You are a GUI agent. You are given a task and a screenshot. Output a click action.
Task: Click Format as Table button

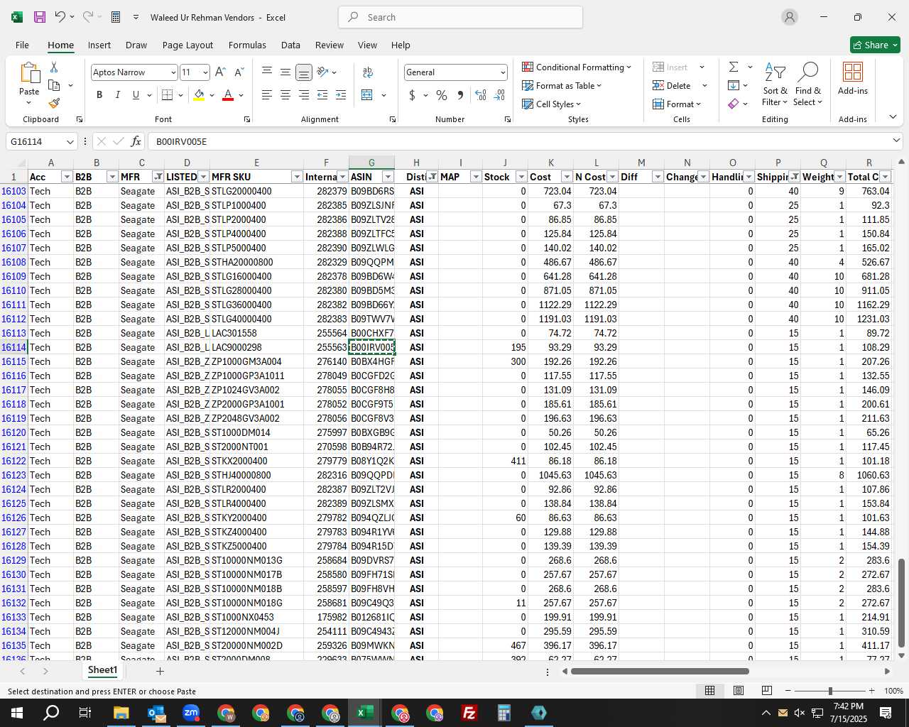[562, 85]
